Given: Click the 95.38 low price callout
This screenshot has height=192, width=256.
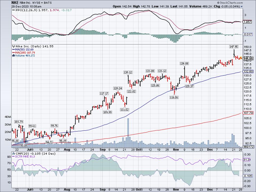Looking at the screenshot, I should click(x=15, y=141).
